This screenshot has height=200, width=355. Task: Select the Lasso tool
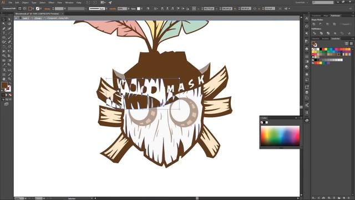[9, 24]
